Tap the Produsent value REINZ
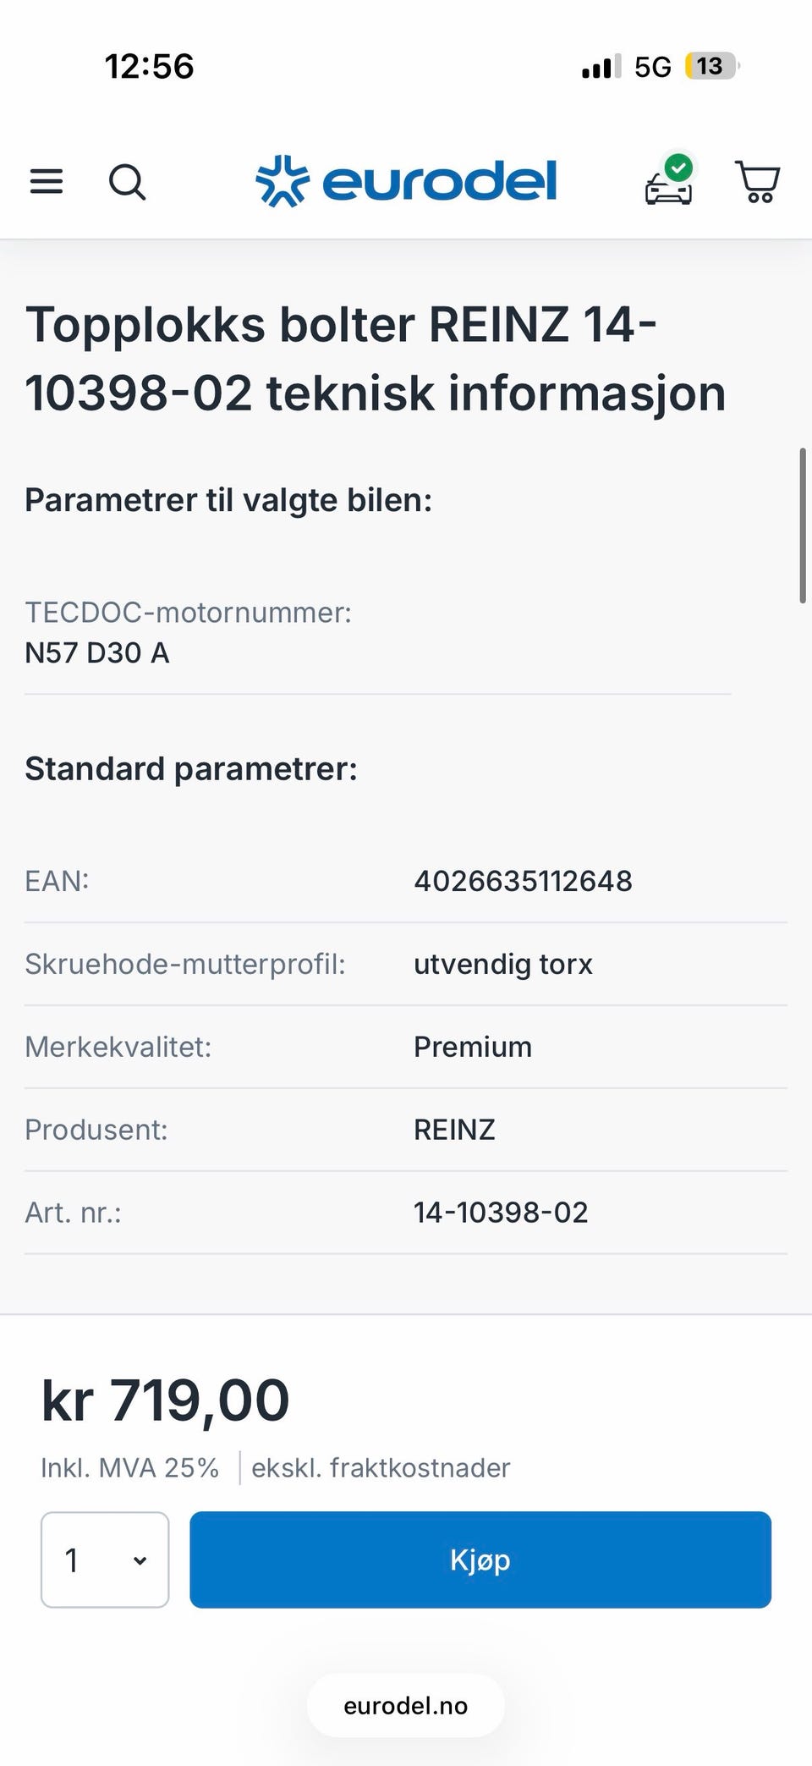This screenshot has width=812, height=1766. coord(454,1130)
